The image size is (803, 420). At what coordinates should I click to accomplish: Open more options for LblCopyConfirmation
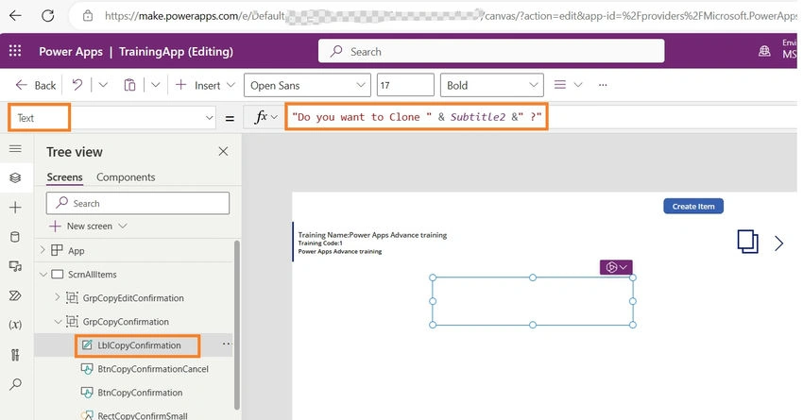pos(227,344)
